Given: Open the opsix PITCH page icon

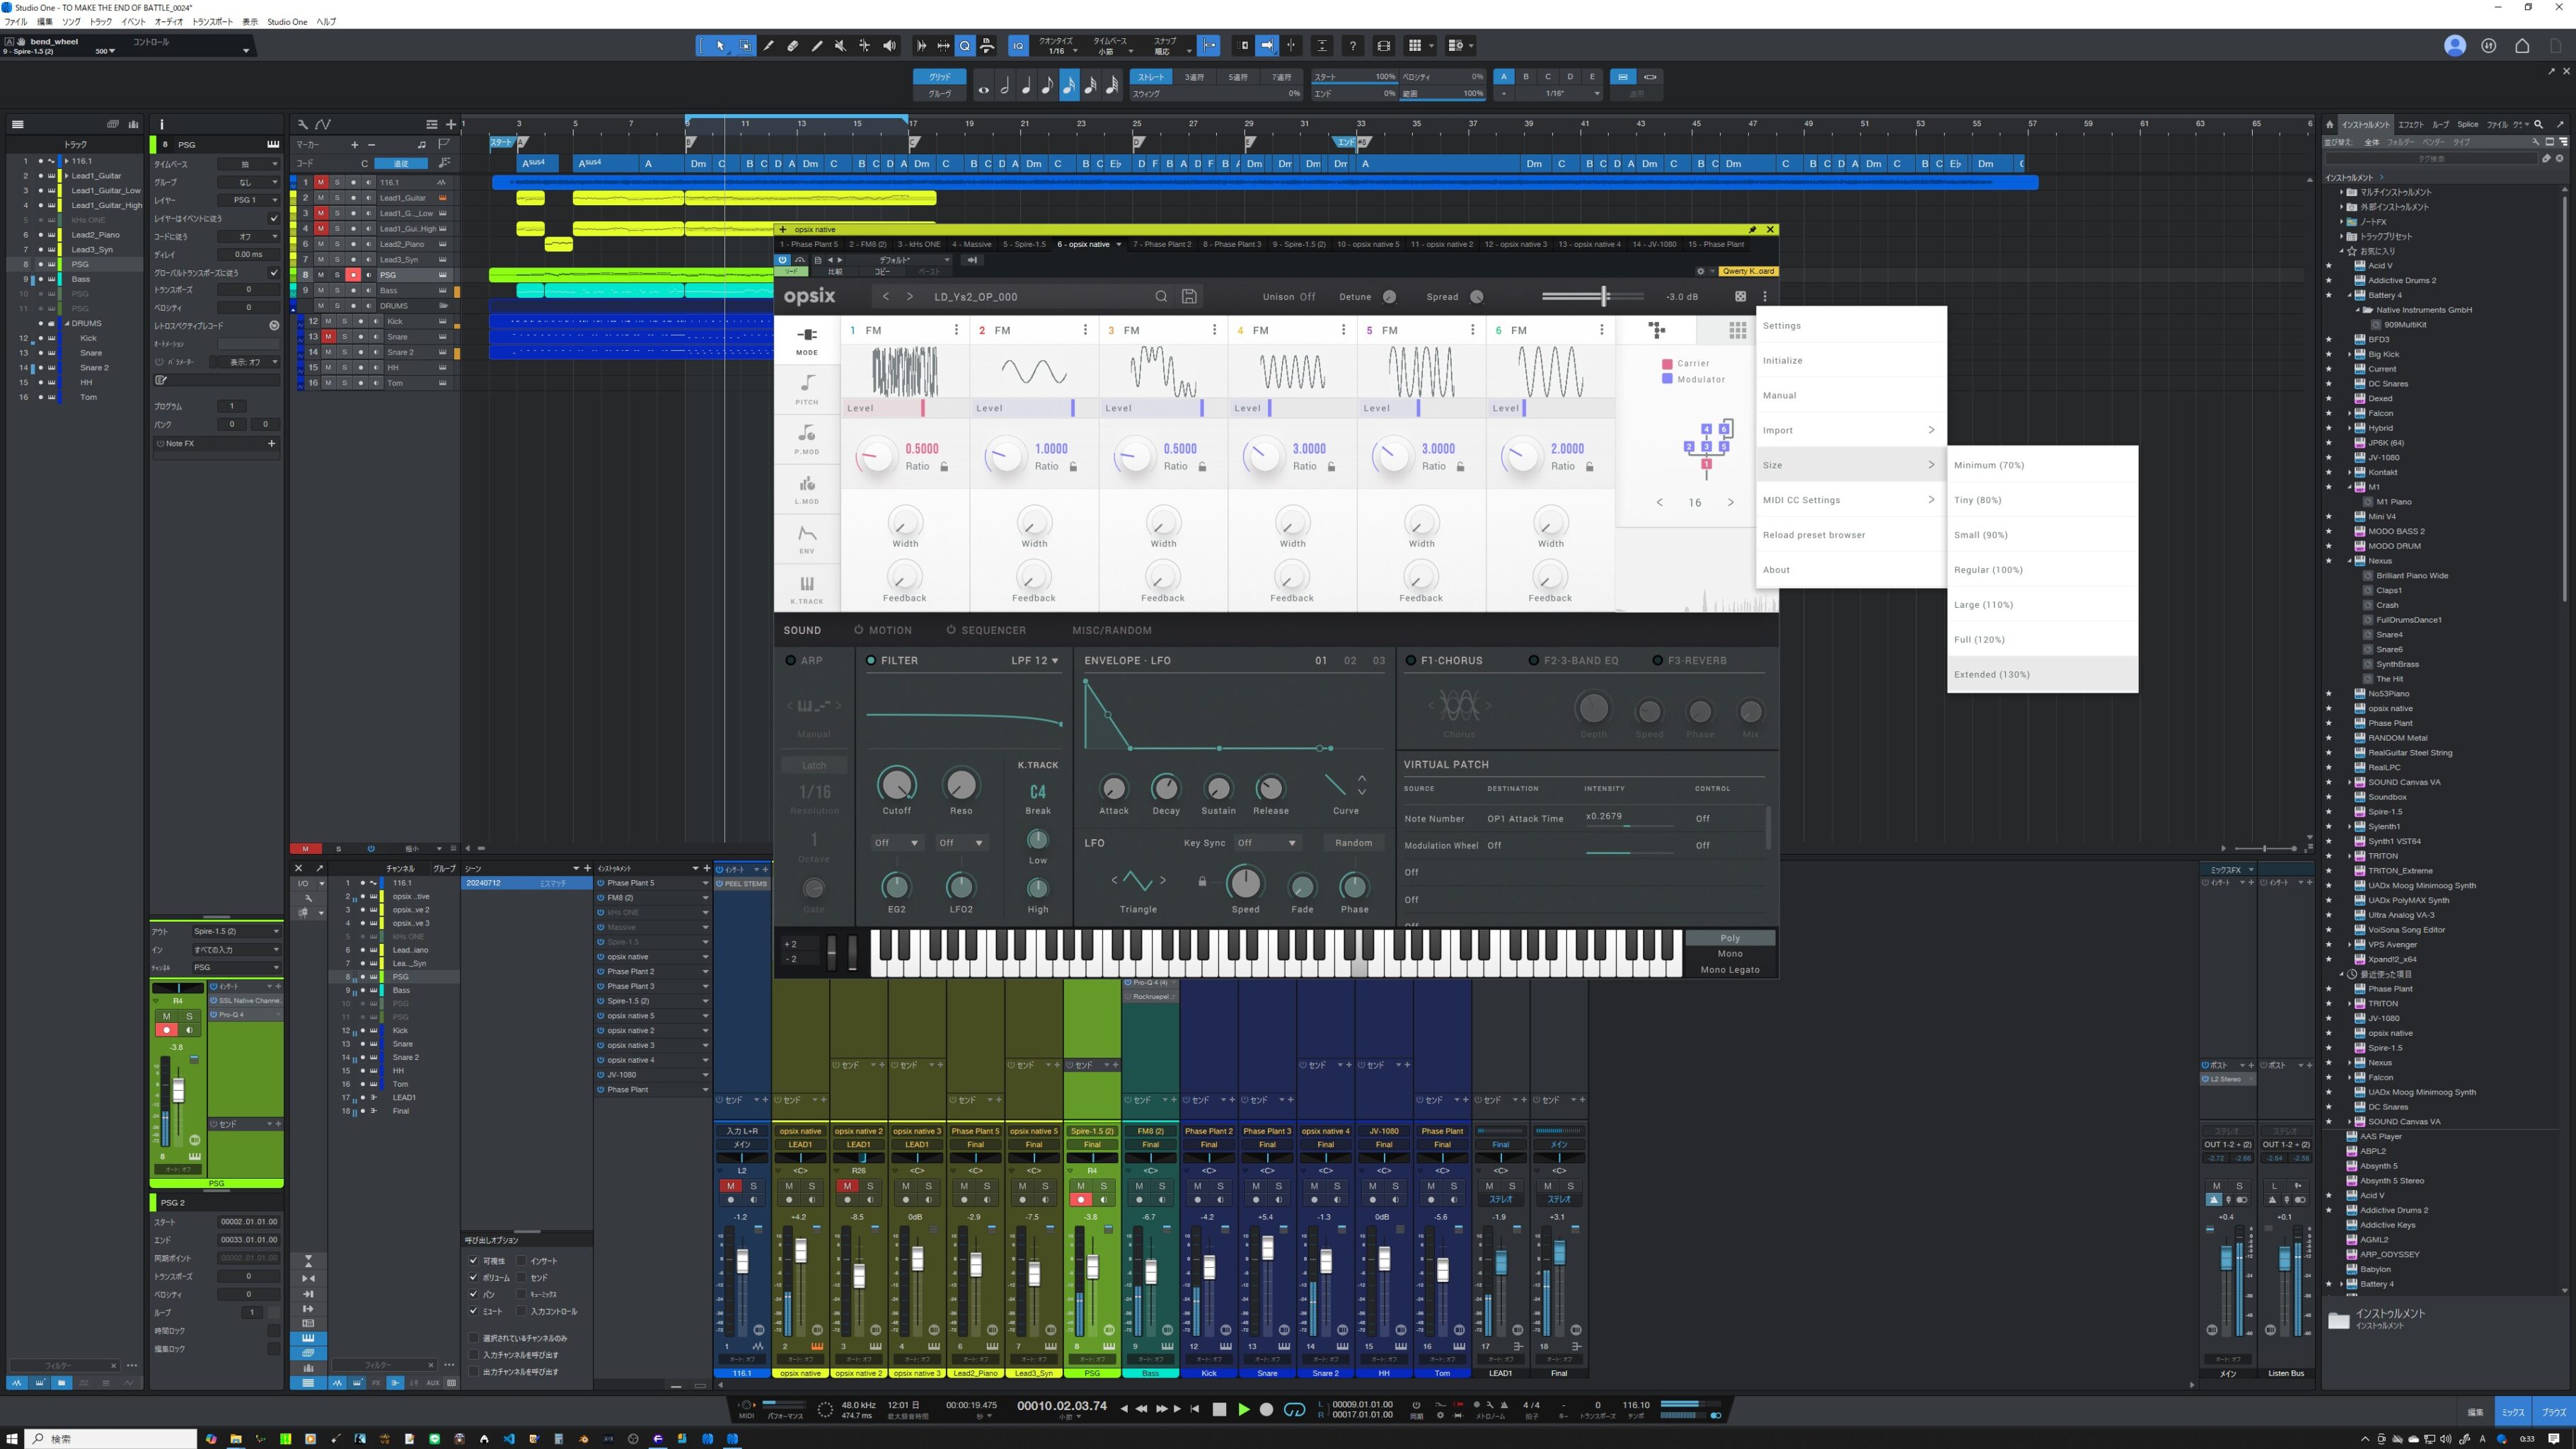Looking at the screenshot, I should click(806, 388).
